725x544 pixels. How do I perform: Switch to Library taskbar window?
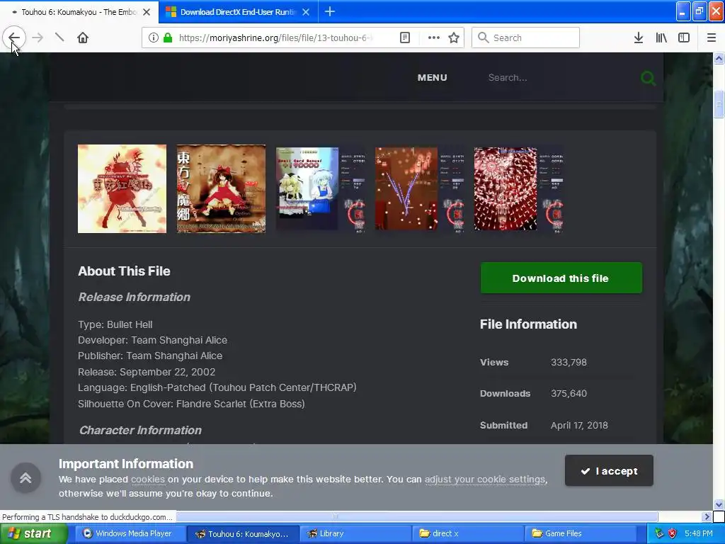(355, 534)
